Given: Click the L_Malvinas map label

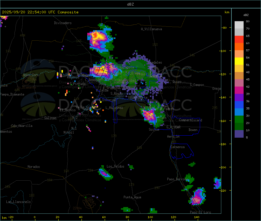Looking at the screenshot, I should tap(114, 108).
